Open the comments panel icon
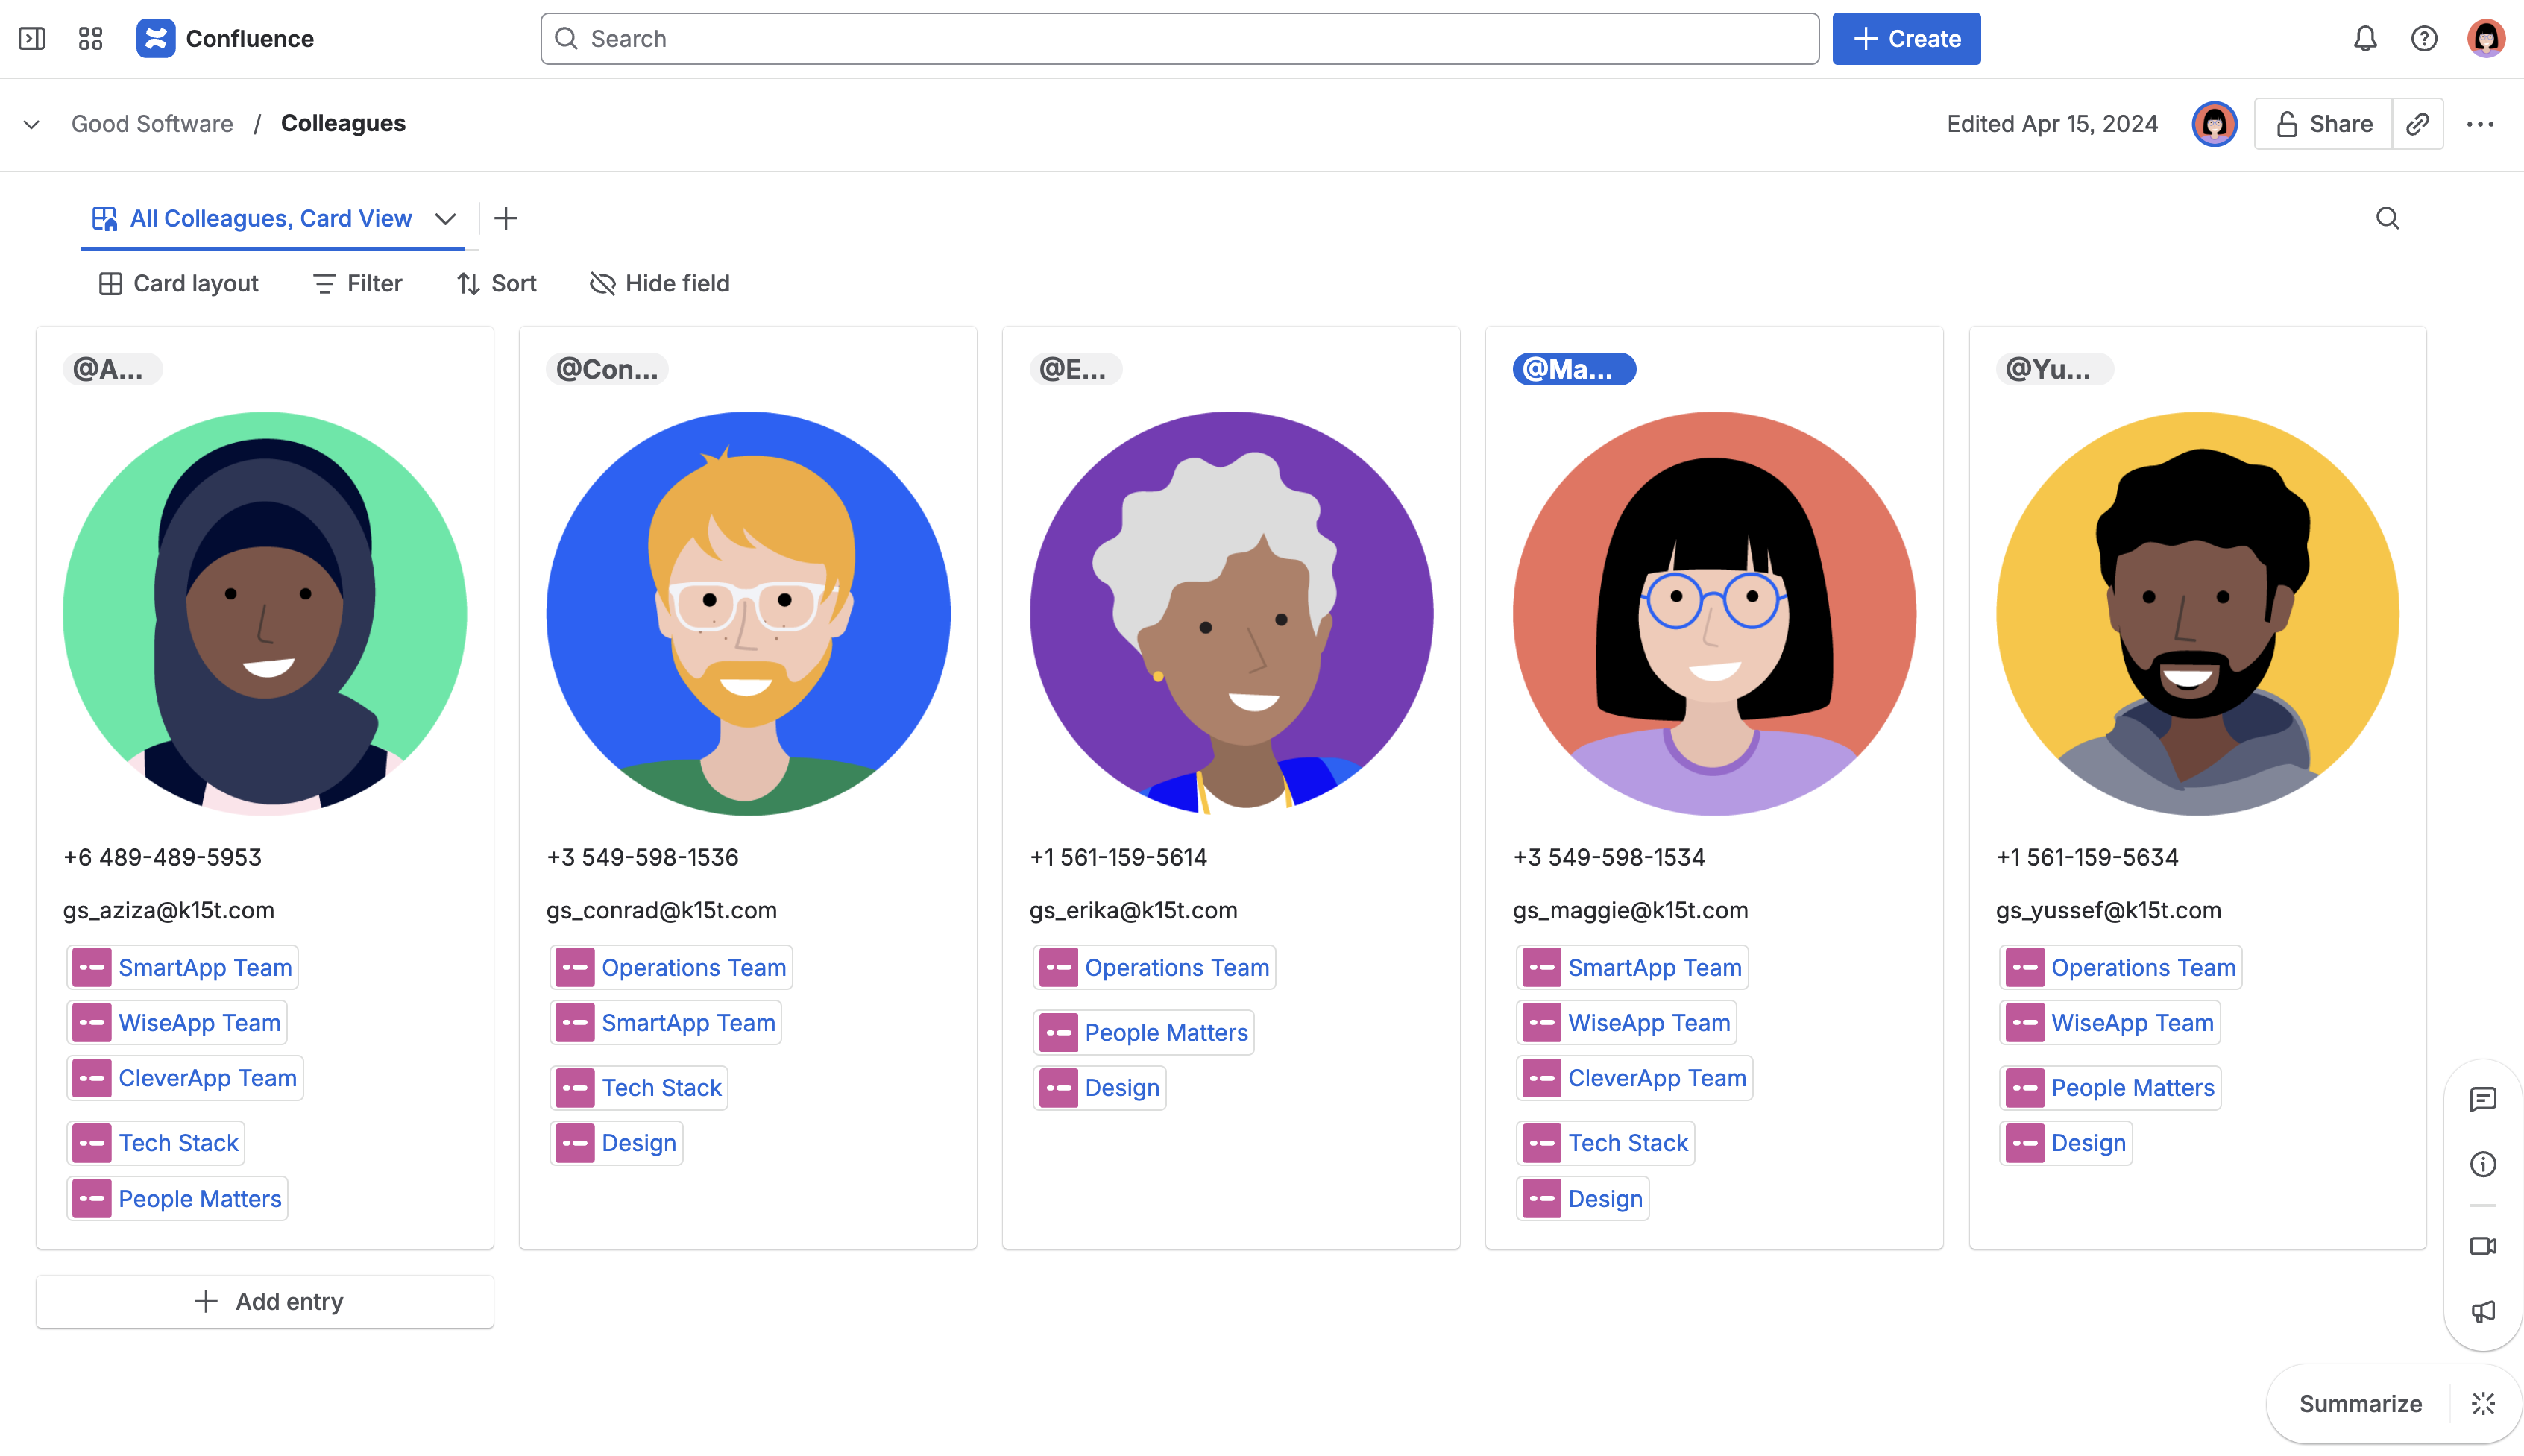The width and height of the screenshot is (2524, 1456). click(2483, 1099)
